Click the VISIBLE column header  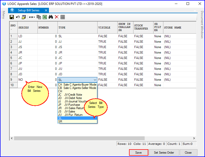click(x=107, y=27)
